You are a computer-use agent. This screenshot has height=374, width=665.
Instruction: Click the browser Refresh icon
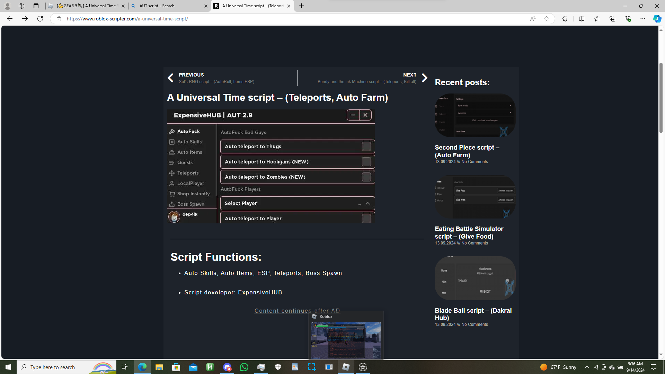(40, 19)
